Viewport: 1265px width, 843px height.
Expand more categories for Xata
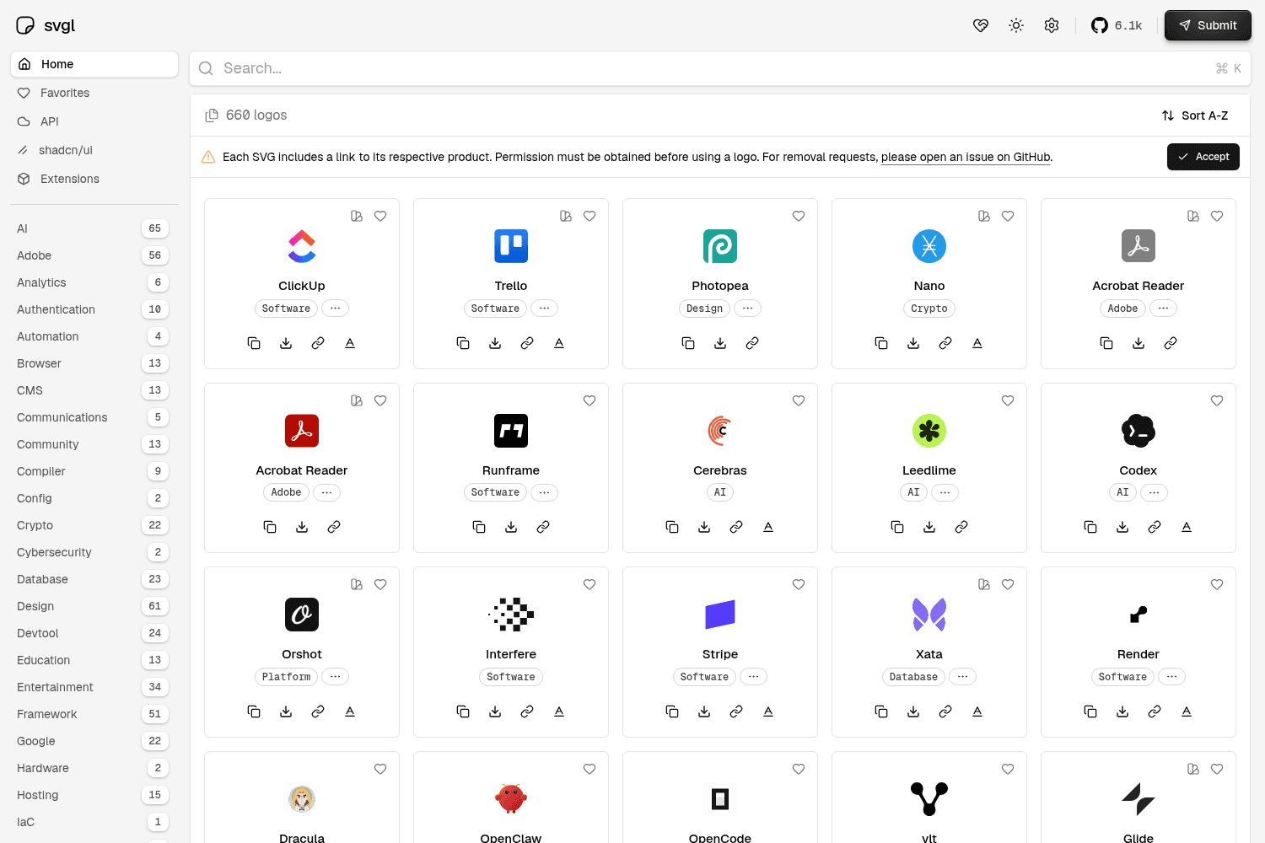963,677
